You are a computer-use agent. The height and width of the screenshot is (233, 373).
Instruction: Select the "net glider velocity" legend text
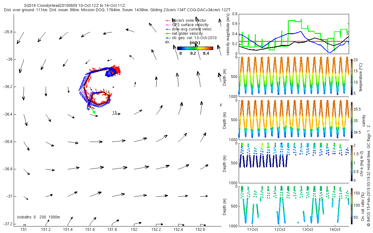click(187, 34)
